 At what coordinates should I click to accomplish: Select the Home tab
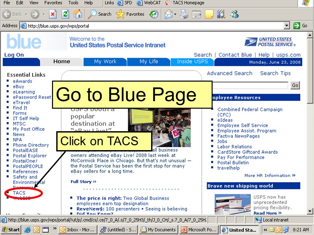tap(62, 62)
